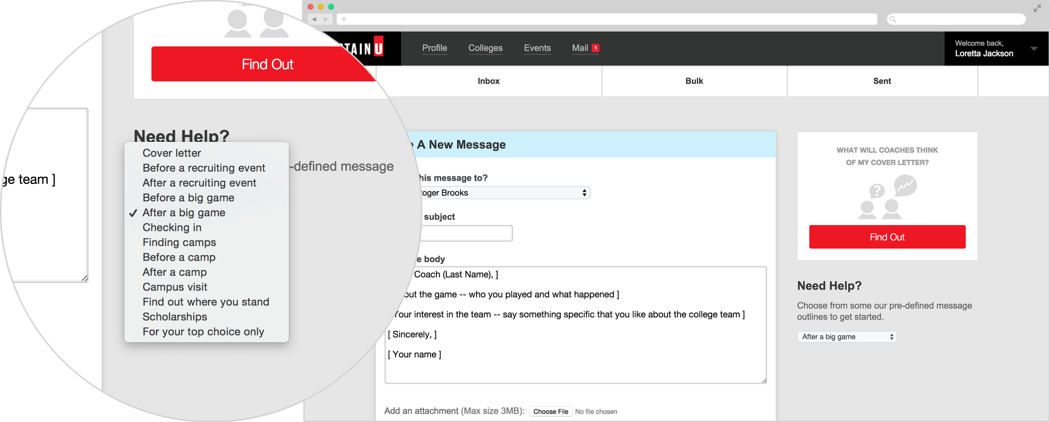The width and height of the screenshot is (1050, 422).
Task: Pick Campus visit in the template list
Action: 175,287
